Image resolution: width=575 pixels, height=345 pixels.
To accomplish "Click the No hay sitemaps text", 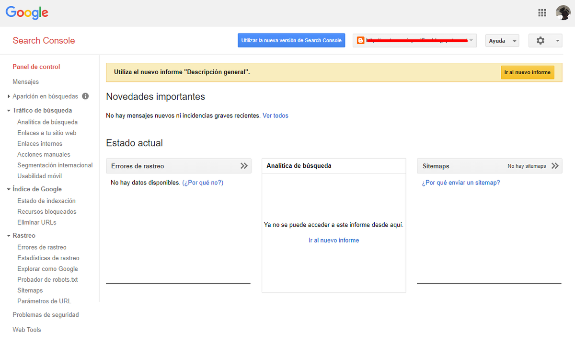I will tap(527, 166).
